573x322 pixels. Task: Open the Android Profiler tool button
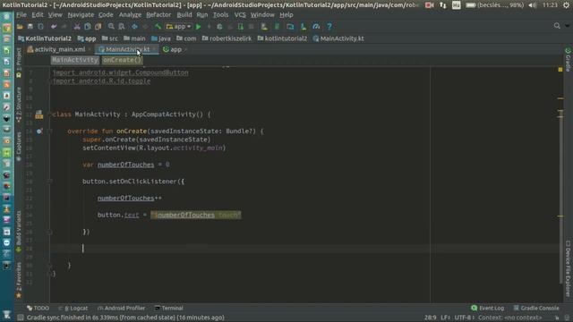point(121,308)
